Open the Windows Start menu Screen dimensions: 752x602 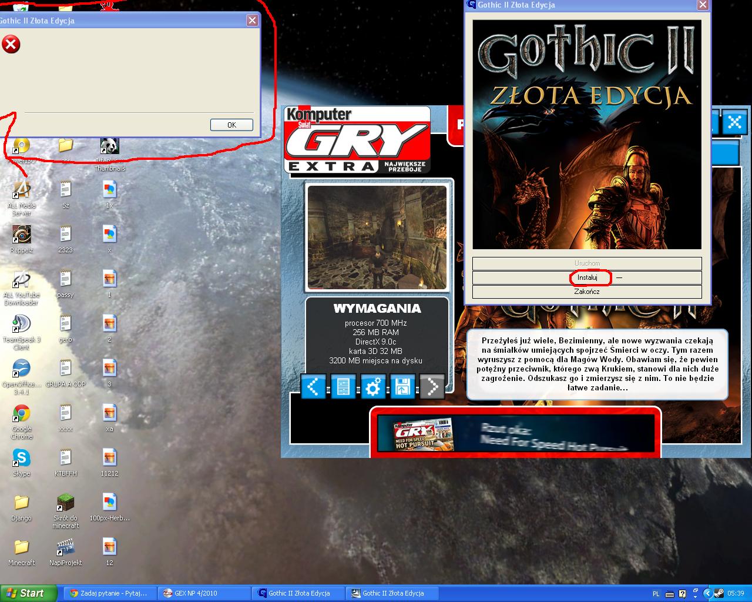[29, 593]
